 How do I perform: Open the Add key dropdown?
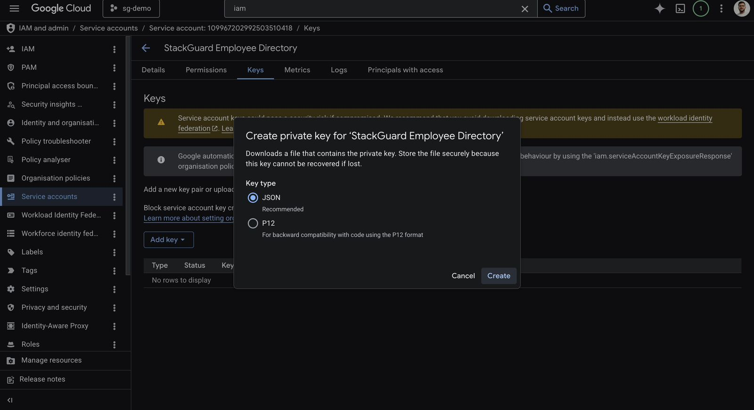point(169,239)
